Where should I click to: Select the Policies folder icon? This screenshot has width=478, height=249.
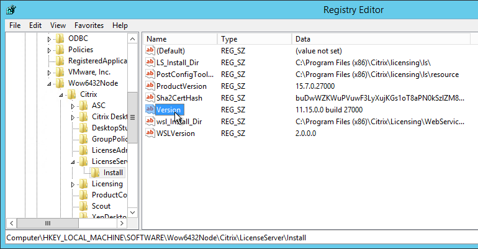tap(60, 50)
